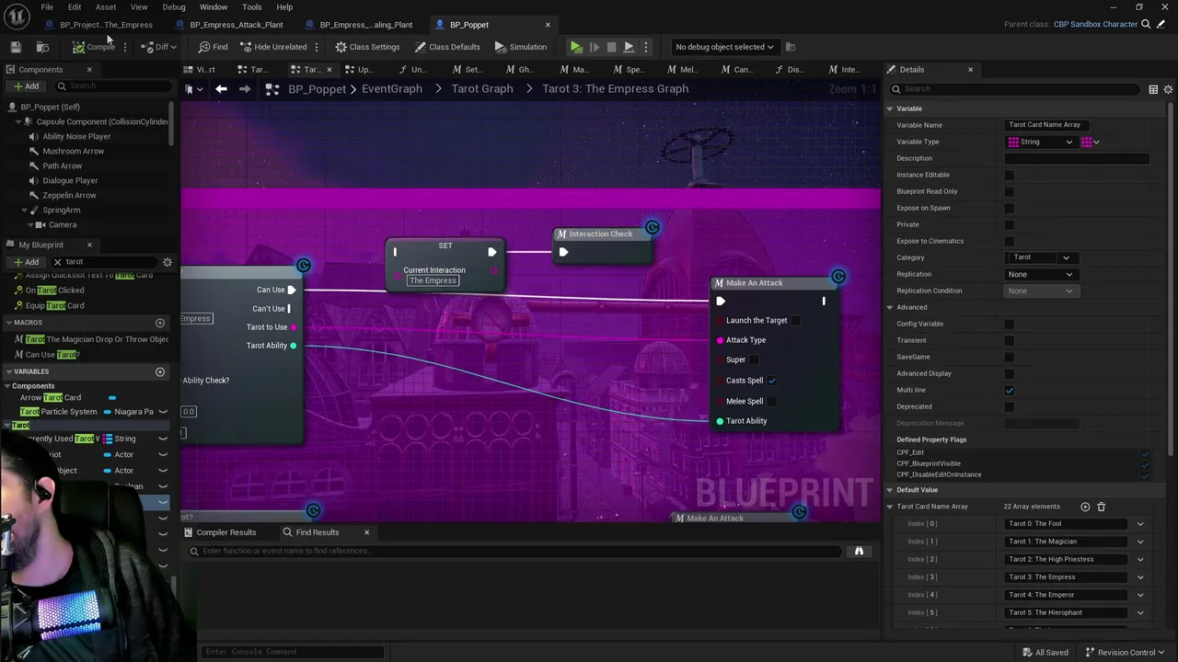The height and width of the screenshot is (662, 1178).
Task: Open play options three-dot menu
Action: [646, 47]
